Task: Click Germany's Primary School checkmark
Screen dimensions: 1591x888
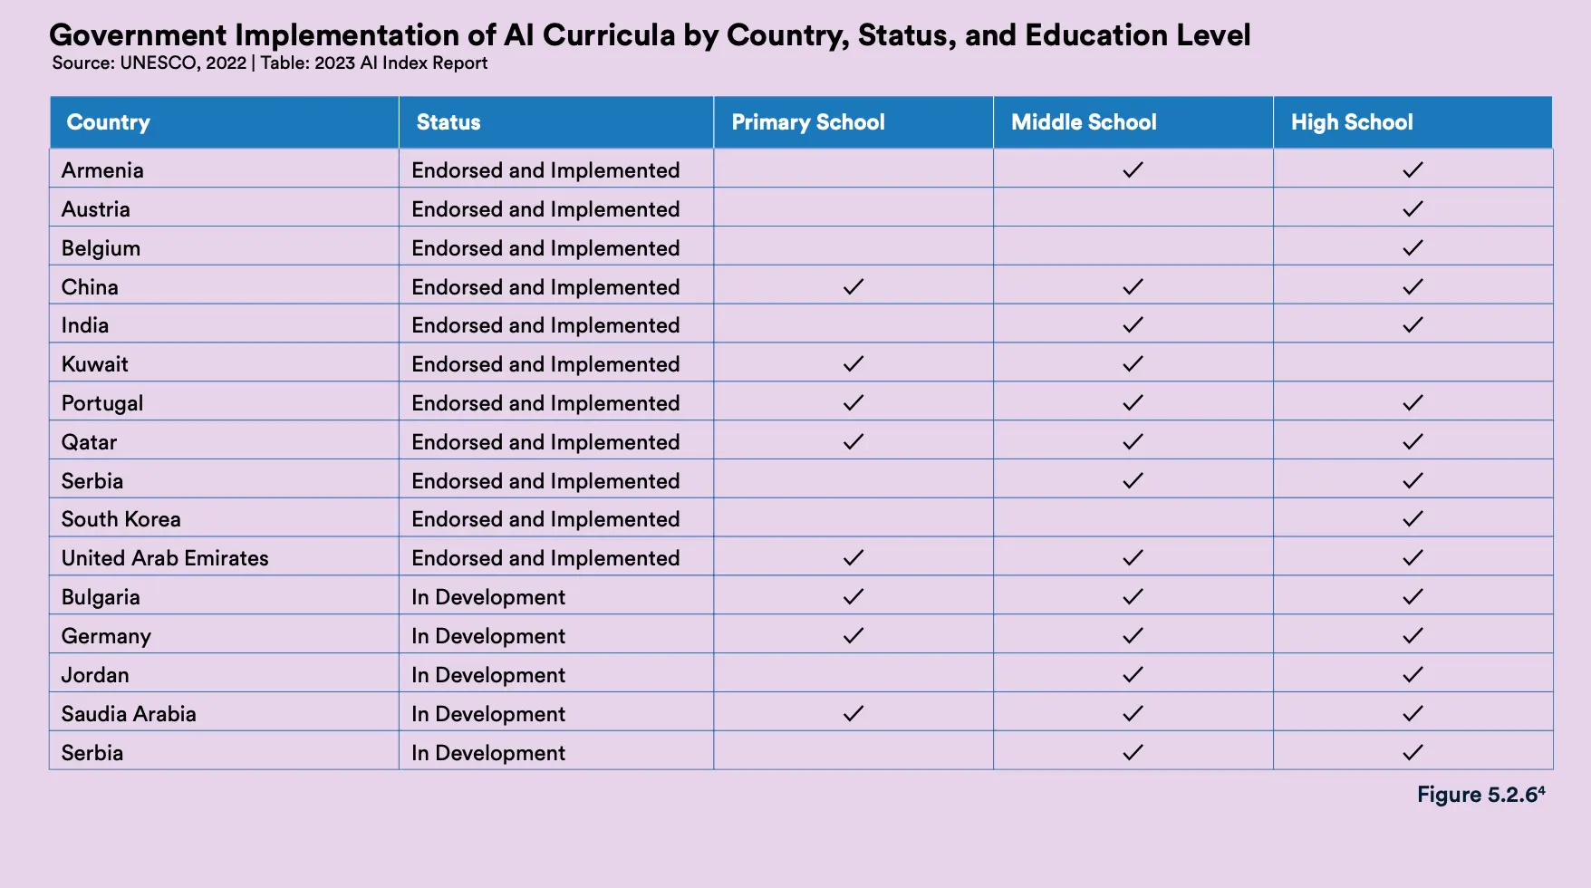Action: coord(853,635)
